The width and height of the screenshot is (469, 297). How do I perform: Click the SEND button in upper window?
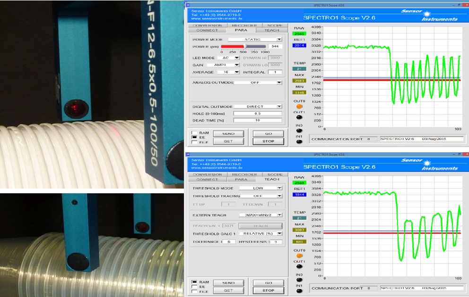click(228, 133)
